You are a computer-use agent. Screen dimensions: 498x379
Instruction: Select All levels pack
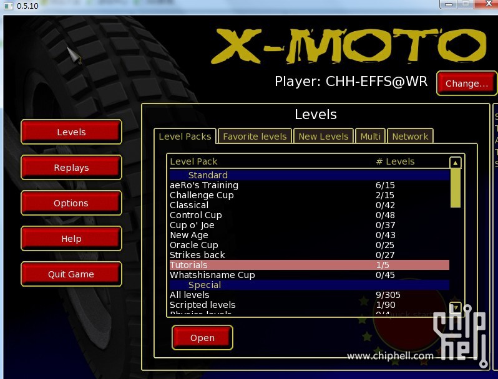point(310,295)
